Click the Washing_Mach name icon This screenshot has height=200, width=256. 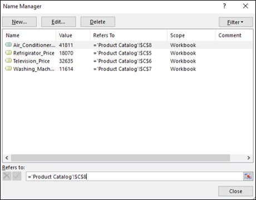[8, 68]
